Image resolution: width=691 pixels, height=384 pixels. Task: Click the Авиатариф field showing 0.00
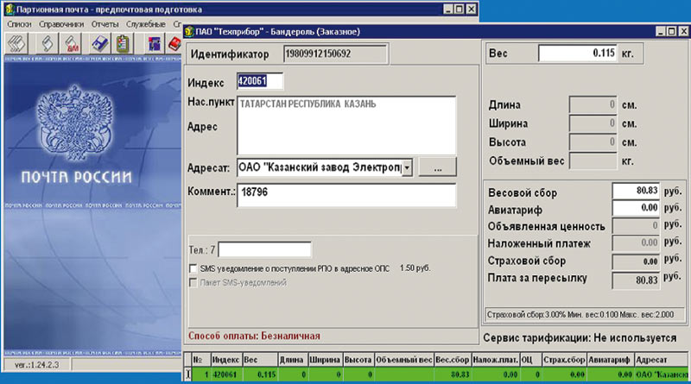click(636, 208)
